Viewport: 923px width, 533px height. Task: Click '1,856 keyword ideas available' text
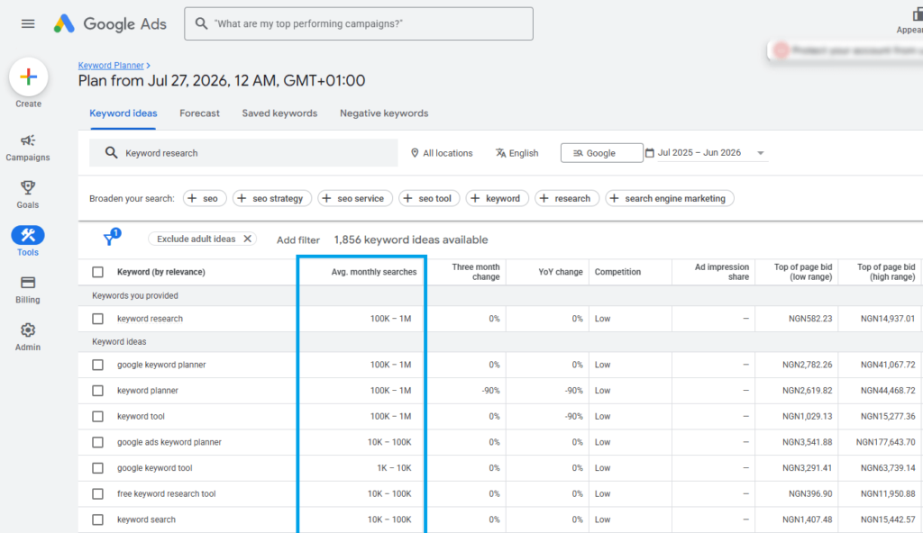(411, 240)
